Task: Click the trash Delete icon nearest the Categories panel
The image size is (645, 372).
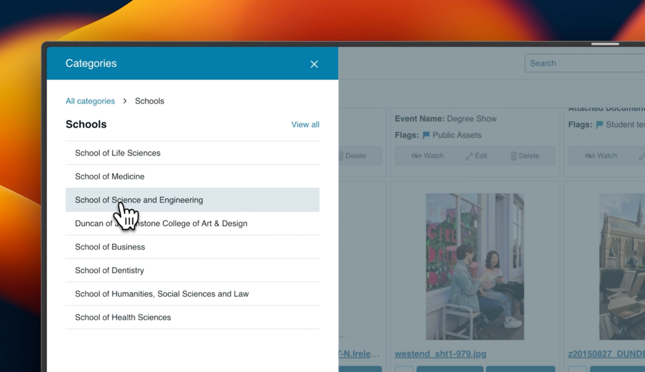Action: pyautogui.click(x=341, y=156)
